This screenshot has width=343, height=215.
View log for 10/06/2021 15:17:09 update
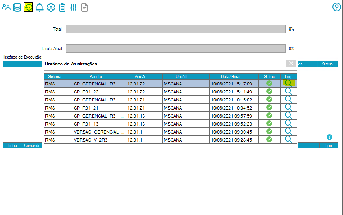click(289, 84)
